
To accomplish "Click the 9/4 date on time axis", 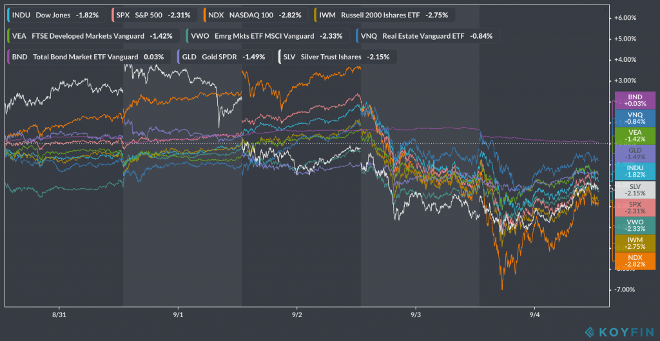I will pos(535,315).
